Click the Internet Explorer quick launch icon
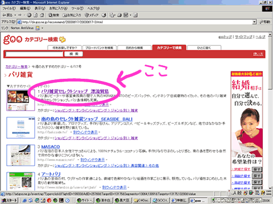The image size is (273, 204). tap(24, 201)
